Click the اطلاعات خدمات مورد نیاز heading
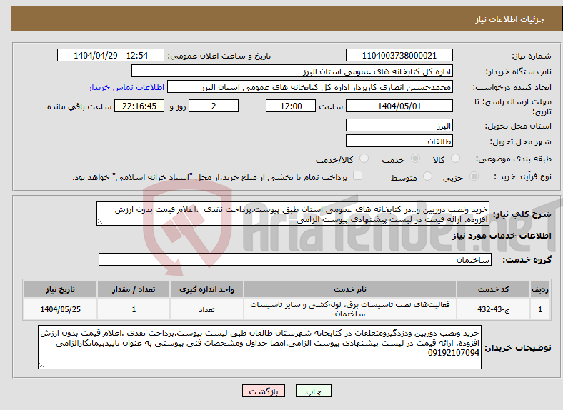 [x=502, y=236]
